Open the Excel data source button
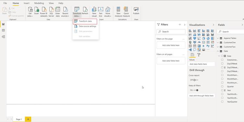The height and width of the screenshot is (122, 244). click(x=37, y=11)
